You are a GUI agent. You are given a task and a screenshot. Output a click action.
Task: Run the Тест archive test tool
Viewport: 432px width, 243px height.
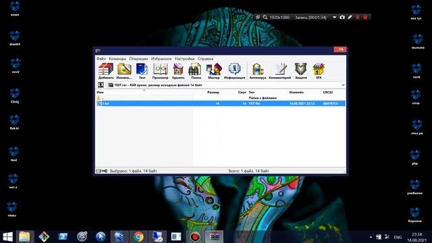[x=142, y=71]
